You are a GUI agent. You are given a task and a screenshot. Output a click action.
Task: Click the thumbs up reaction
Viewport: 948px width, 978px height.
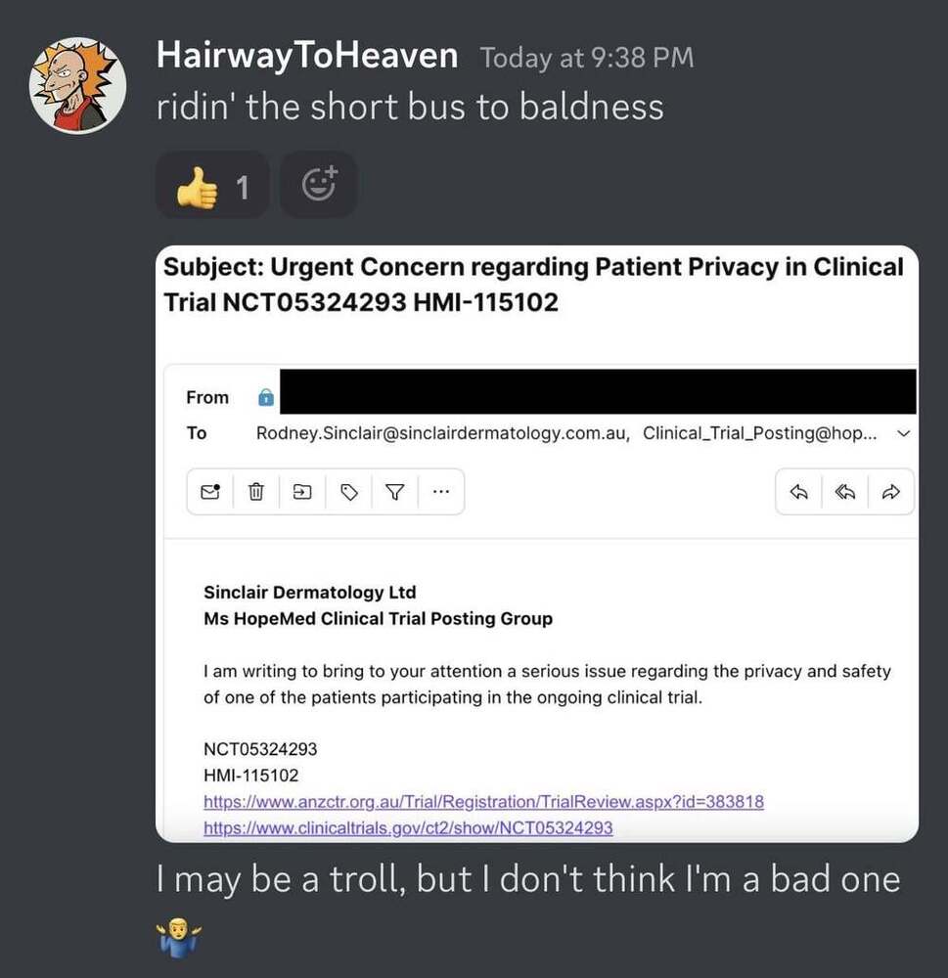pos(212,185)
